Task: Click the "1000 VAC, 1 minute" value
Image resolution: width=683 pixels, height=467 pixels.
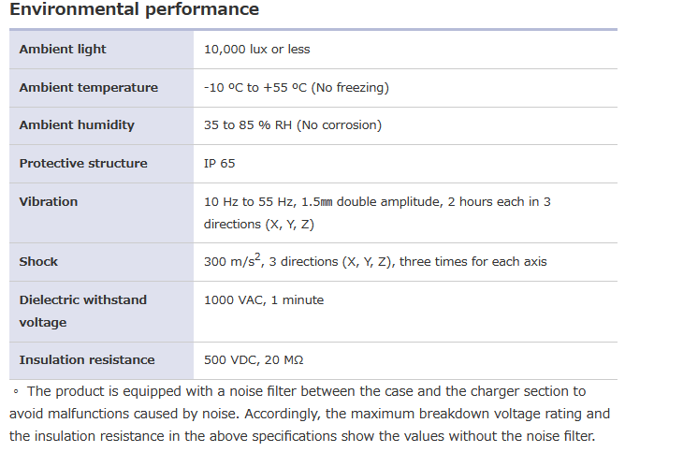Action: point(263,300)
